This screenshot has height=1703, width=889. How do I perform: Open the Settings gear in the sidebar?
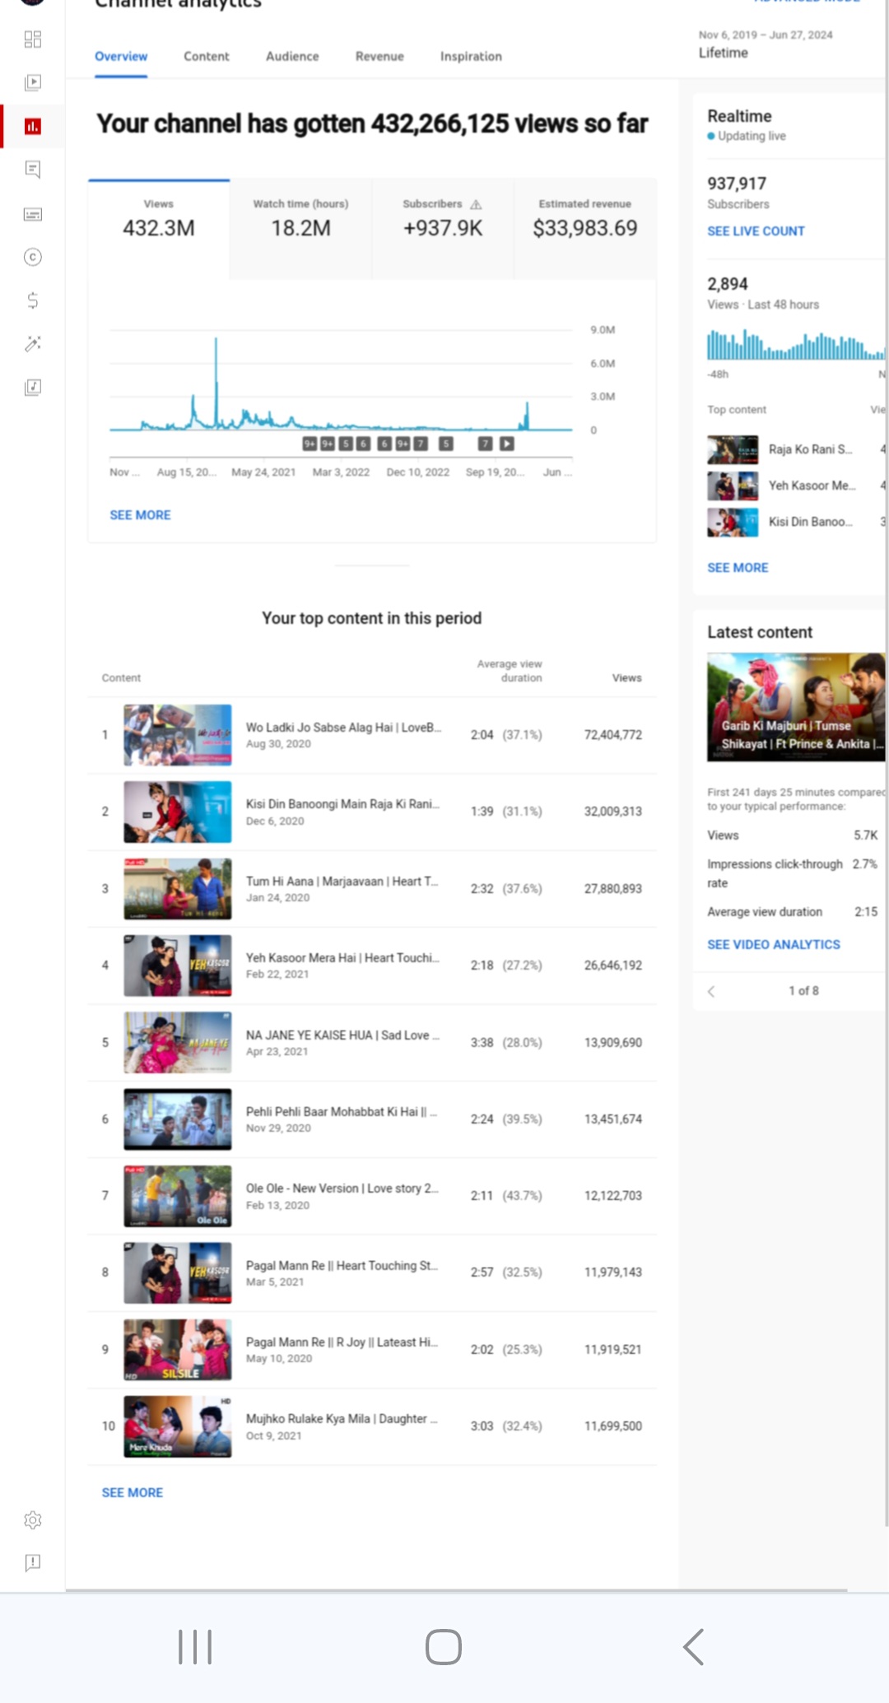tap(33, 1519)
